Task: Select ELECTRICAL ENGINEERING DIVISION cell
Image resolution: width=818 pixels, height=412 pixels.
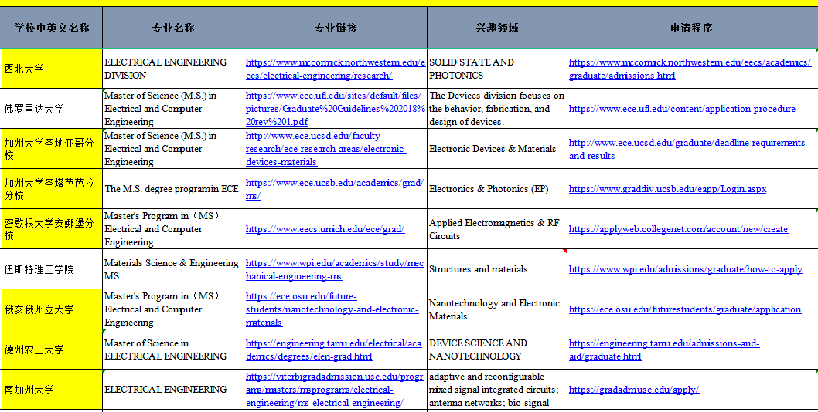Action: click(173, 69)
